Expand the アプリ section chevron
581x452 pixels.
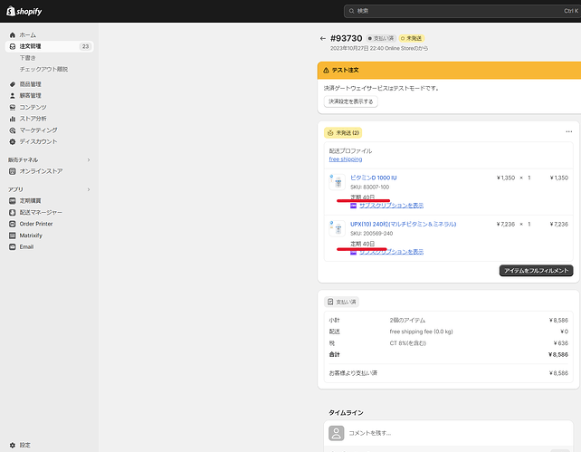point(88,189)
